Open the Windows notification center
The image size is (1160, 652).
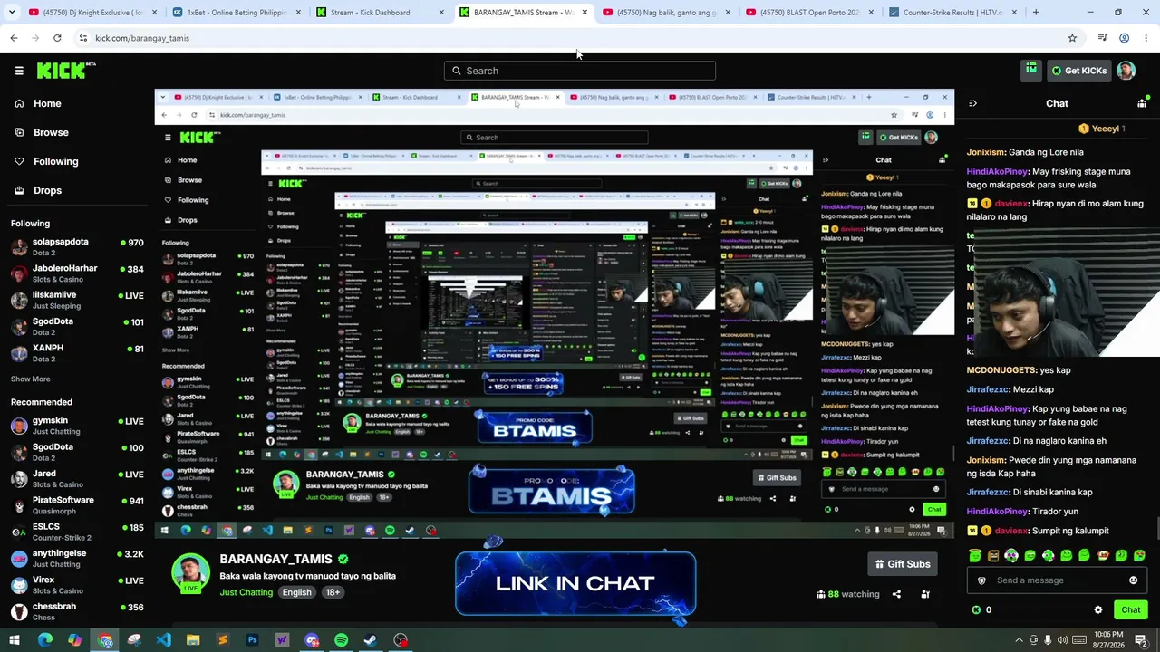tap(1141, 640)
